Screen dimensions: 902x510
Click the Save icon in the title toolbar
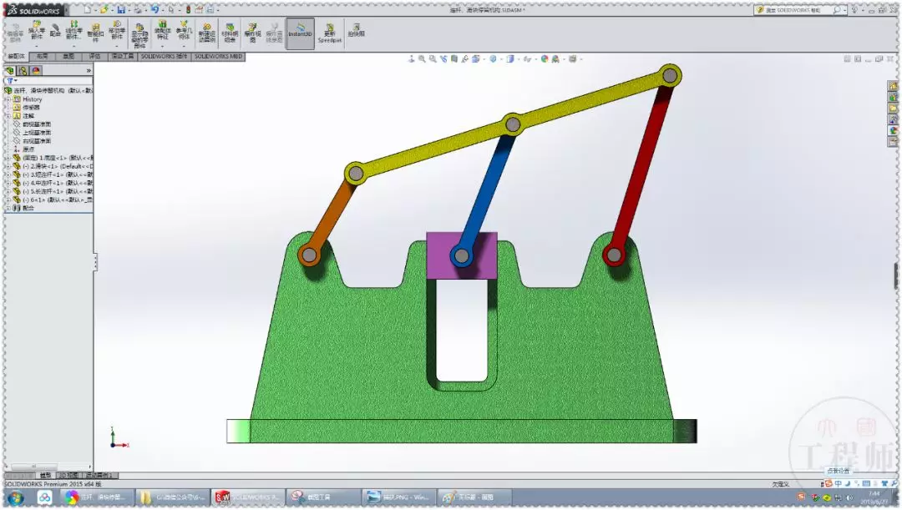pos(121,10)
